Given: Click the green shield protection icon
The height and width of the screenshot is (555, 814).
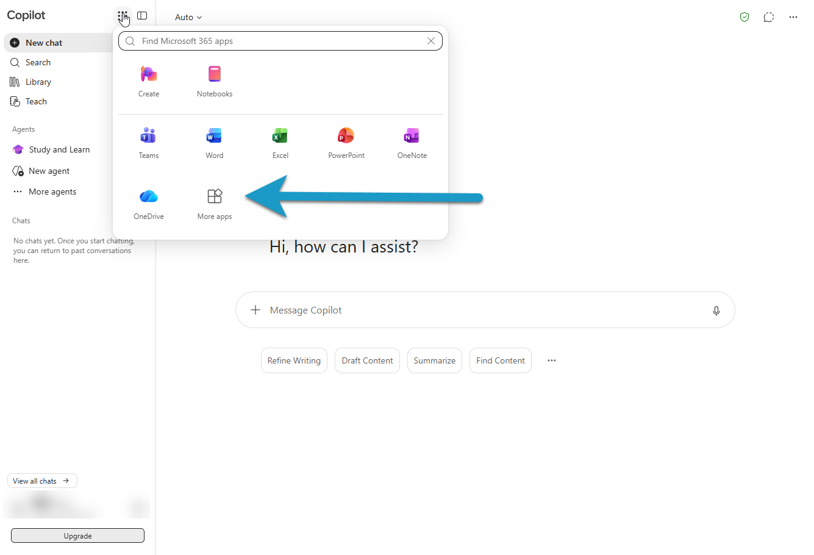Looking at the screenshot, I should tap(744, 17).
